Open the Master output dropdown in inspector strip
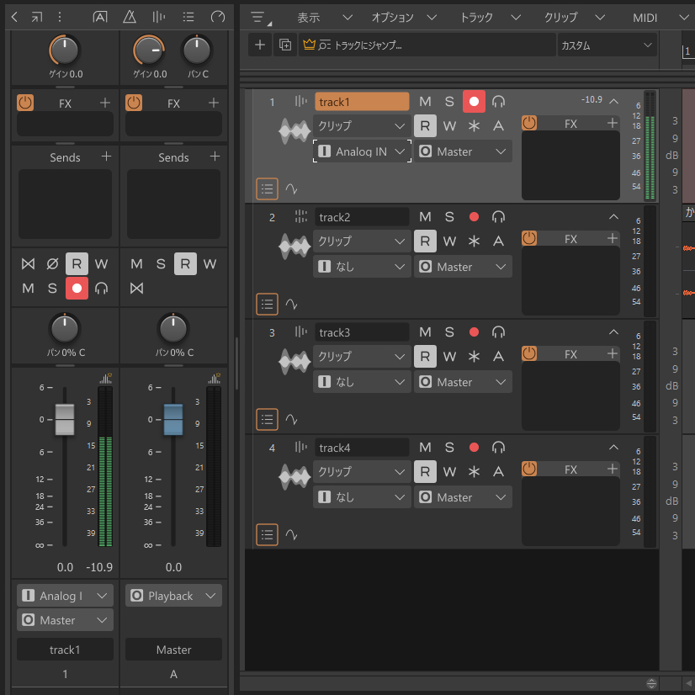The height and width of the screenshot is (695, 695). click(x=65, y=619)
